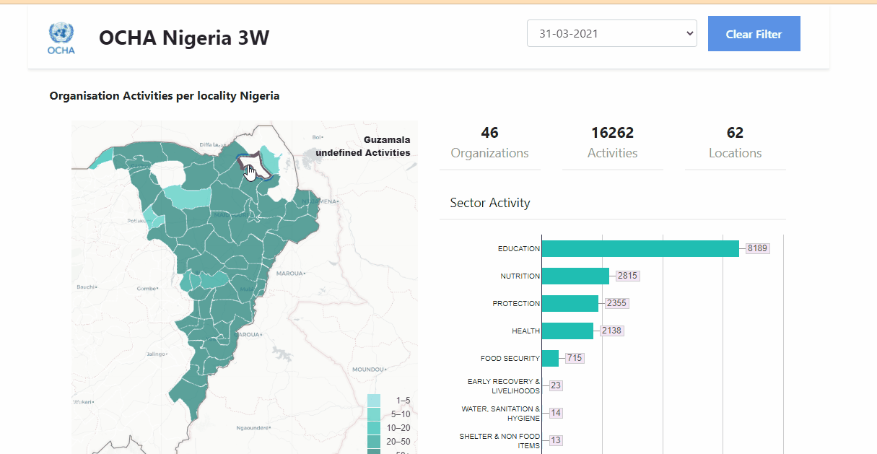Click the 2138 value label
Image resolution: width=877 pixels, height=454 pixels.
pos(612,331)
